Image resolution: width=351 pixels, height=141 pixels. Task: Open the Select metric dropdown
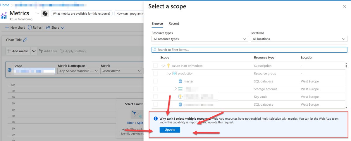[x=121, y=71]
